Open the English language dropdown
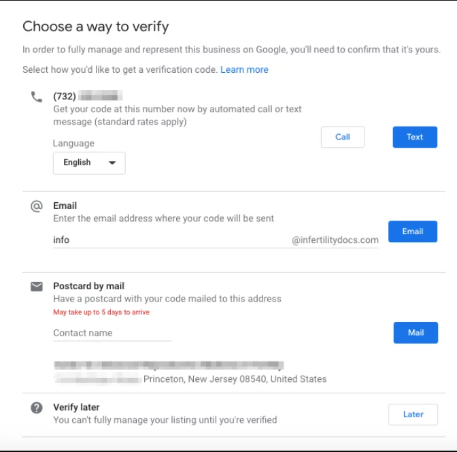 click(88, 163)
